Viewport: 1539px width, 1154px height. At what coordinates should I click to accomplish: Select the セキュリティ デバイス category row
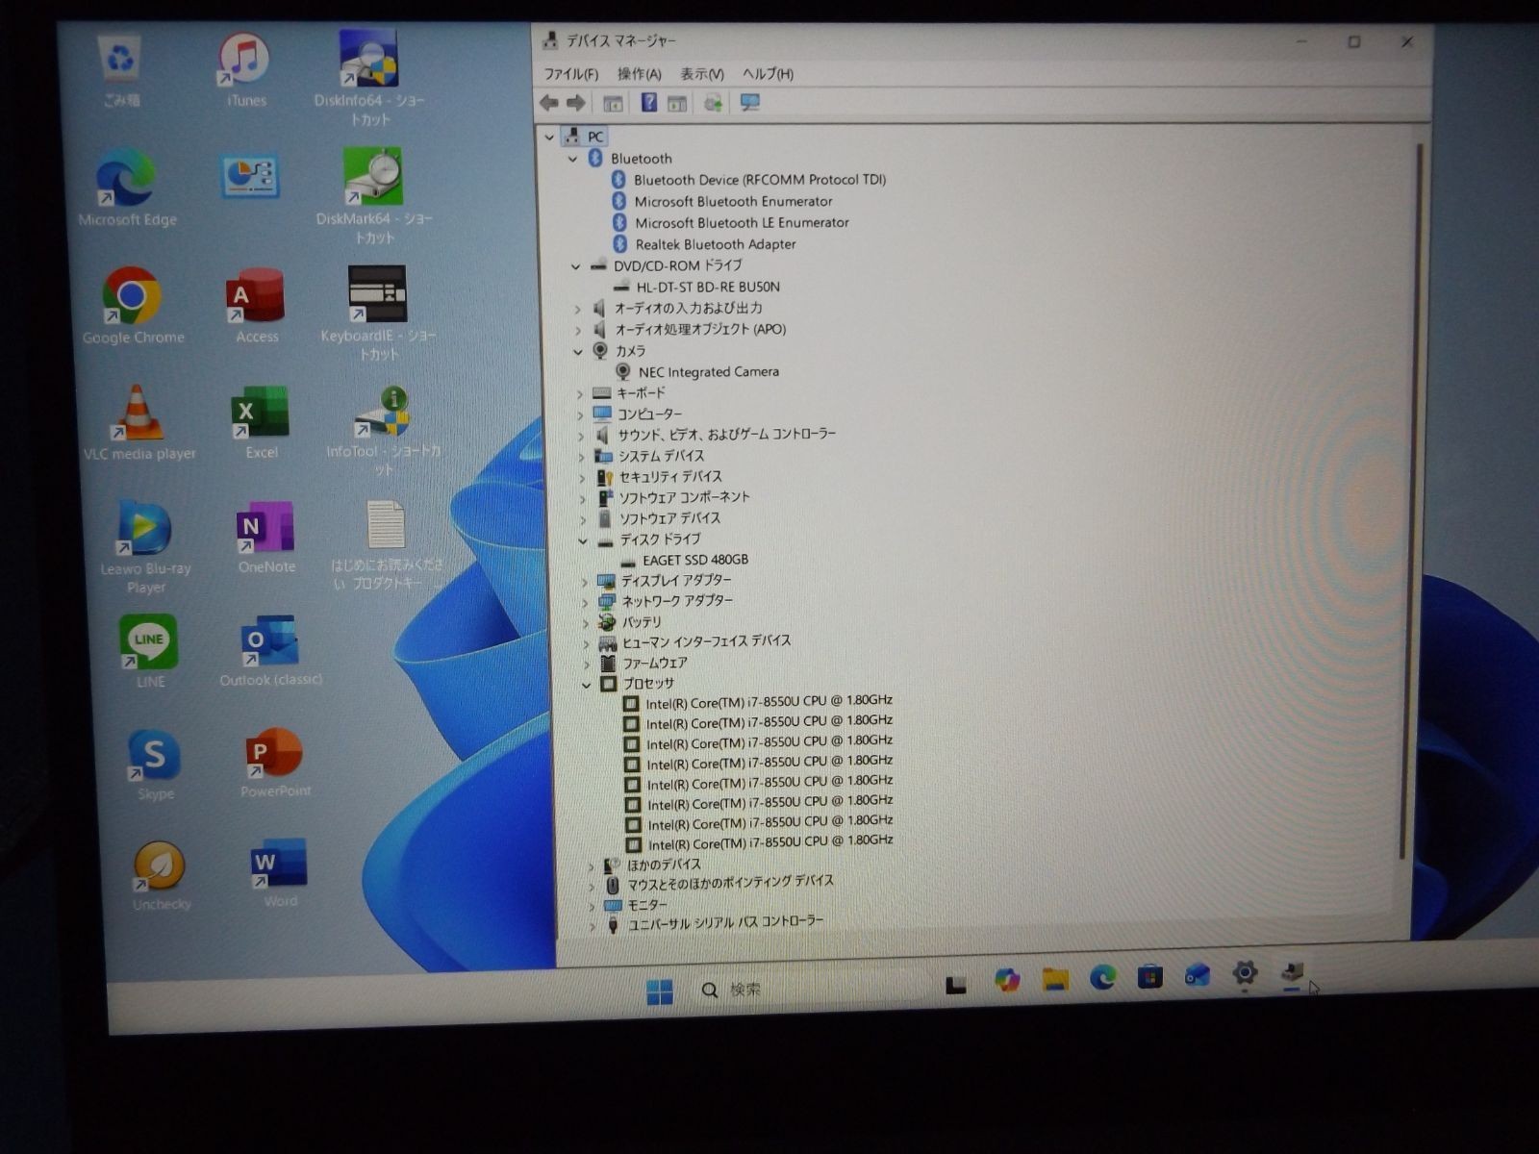coord(669,477)
